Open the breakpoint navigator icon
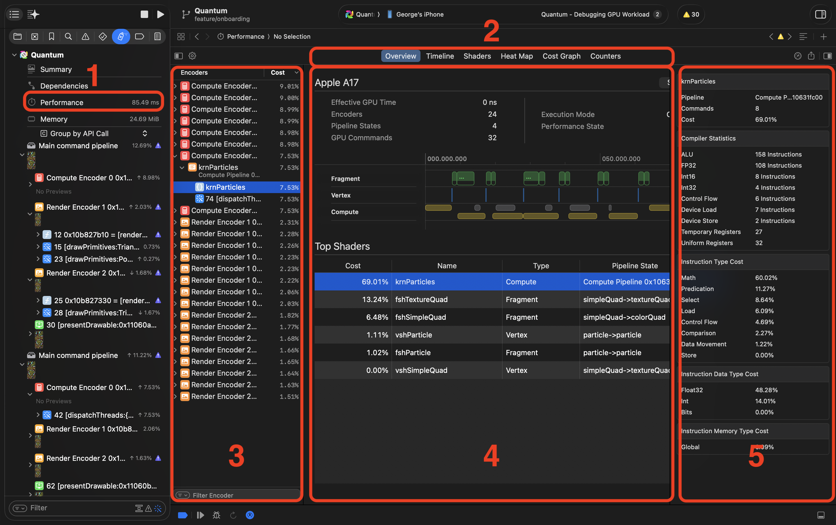The width and height of the screenshot is (836, 525). tap(139, 37)
